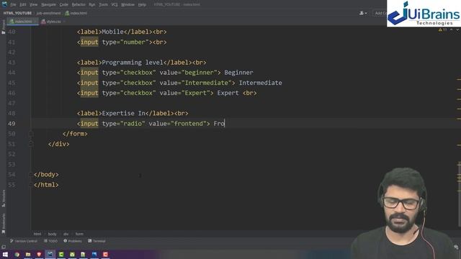The image size is (461, 259).
Task: Open the red Camtasia recorder taskbar icon
Action: (x=105, y=254)
